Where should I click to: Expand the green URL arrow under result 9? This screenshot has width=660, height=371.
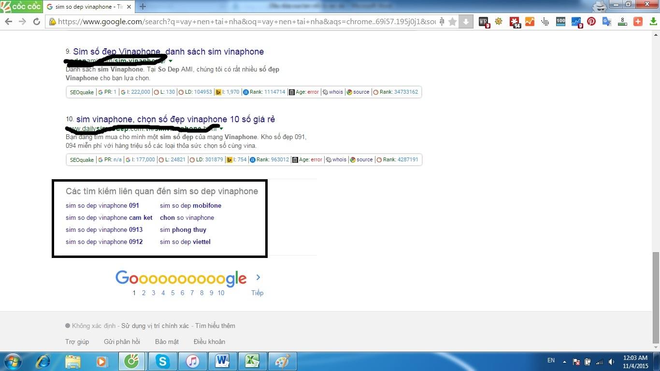(x=171, y=61)
